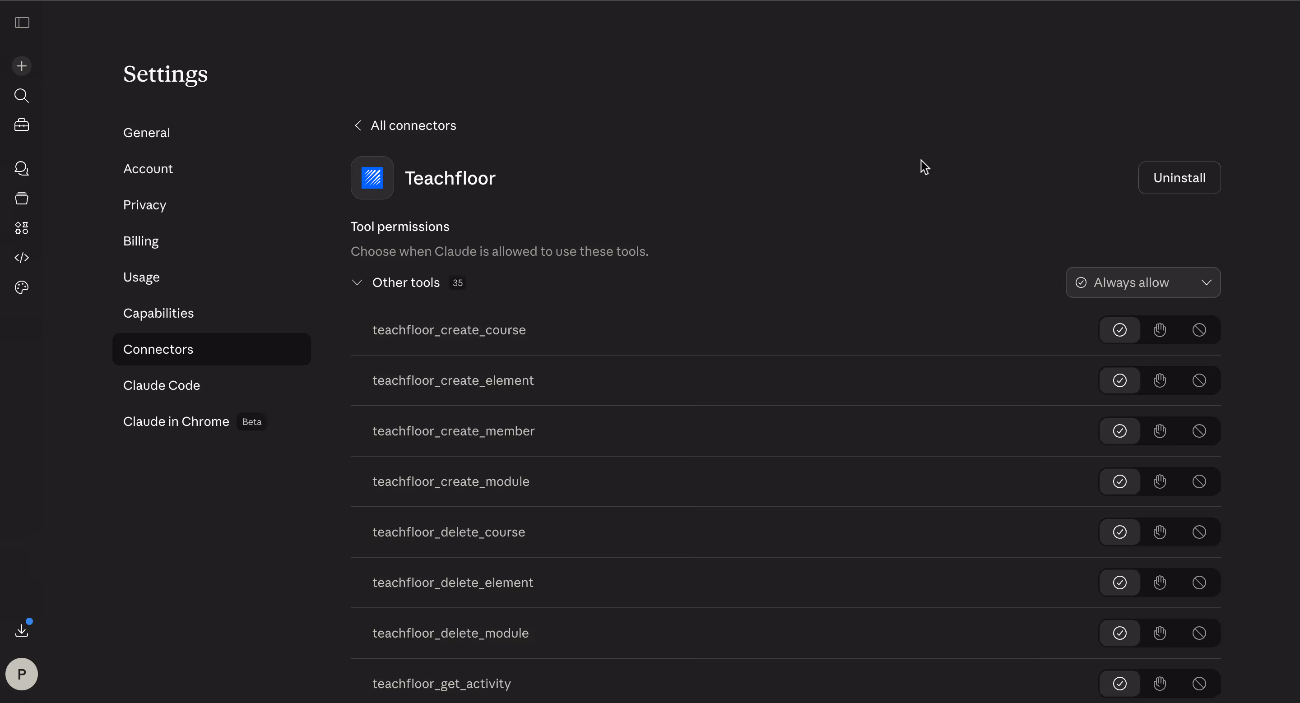This screenshot has height=703, width=1300.
Task: Open projects stack icon
Action: coord(22,198)
